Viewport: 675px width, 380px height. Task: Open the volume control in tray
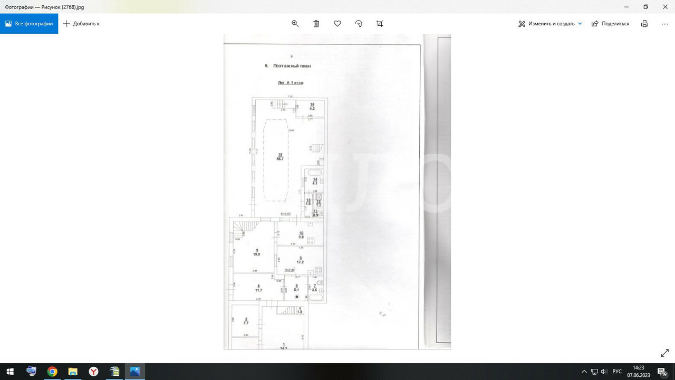tap(604, 372)
